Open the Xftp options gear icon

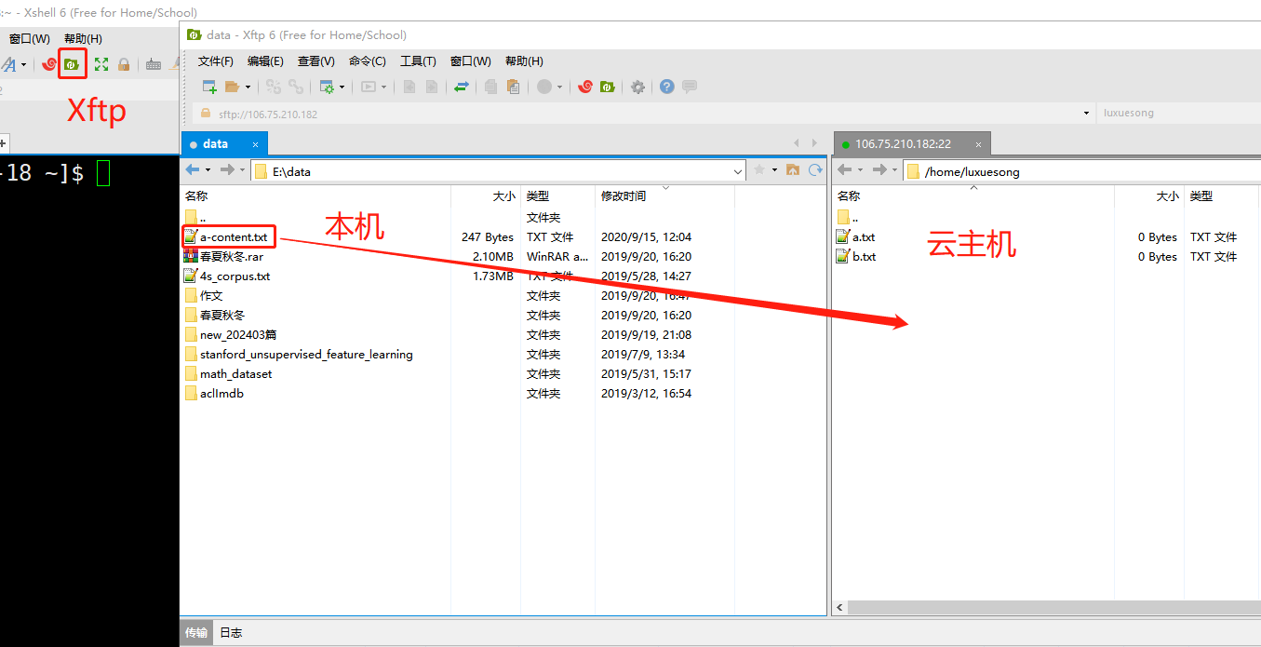coord(637,87)
